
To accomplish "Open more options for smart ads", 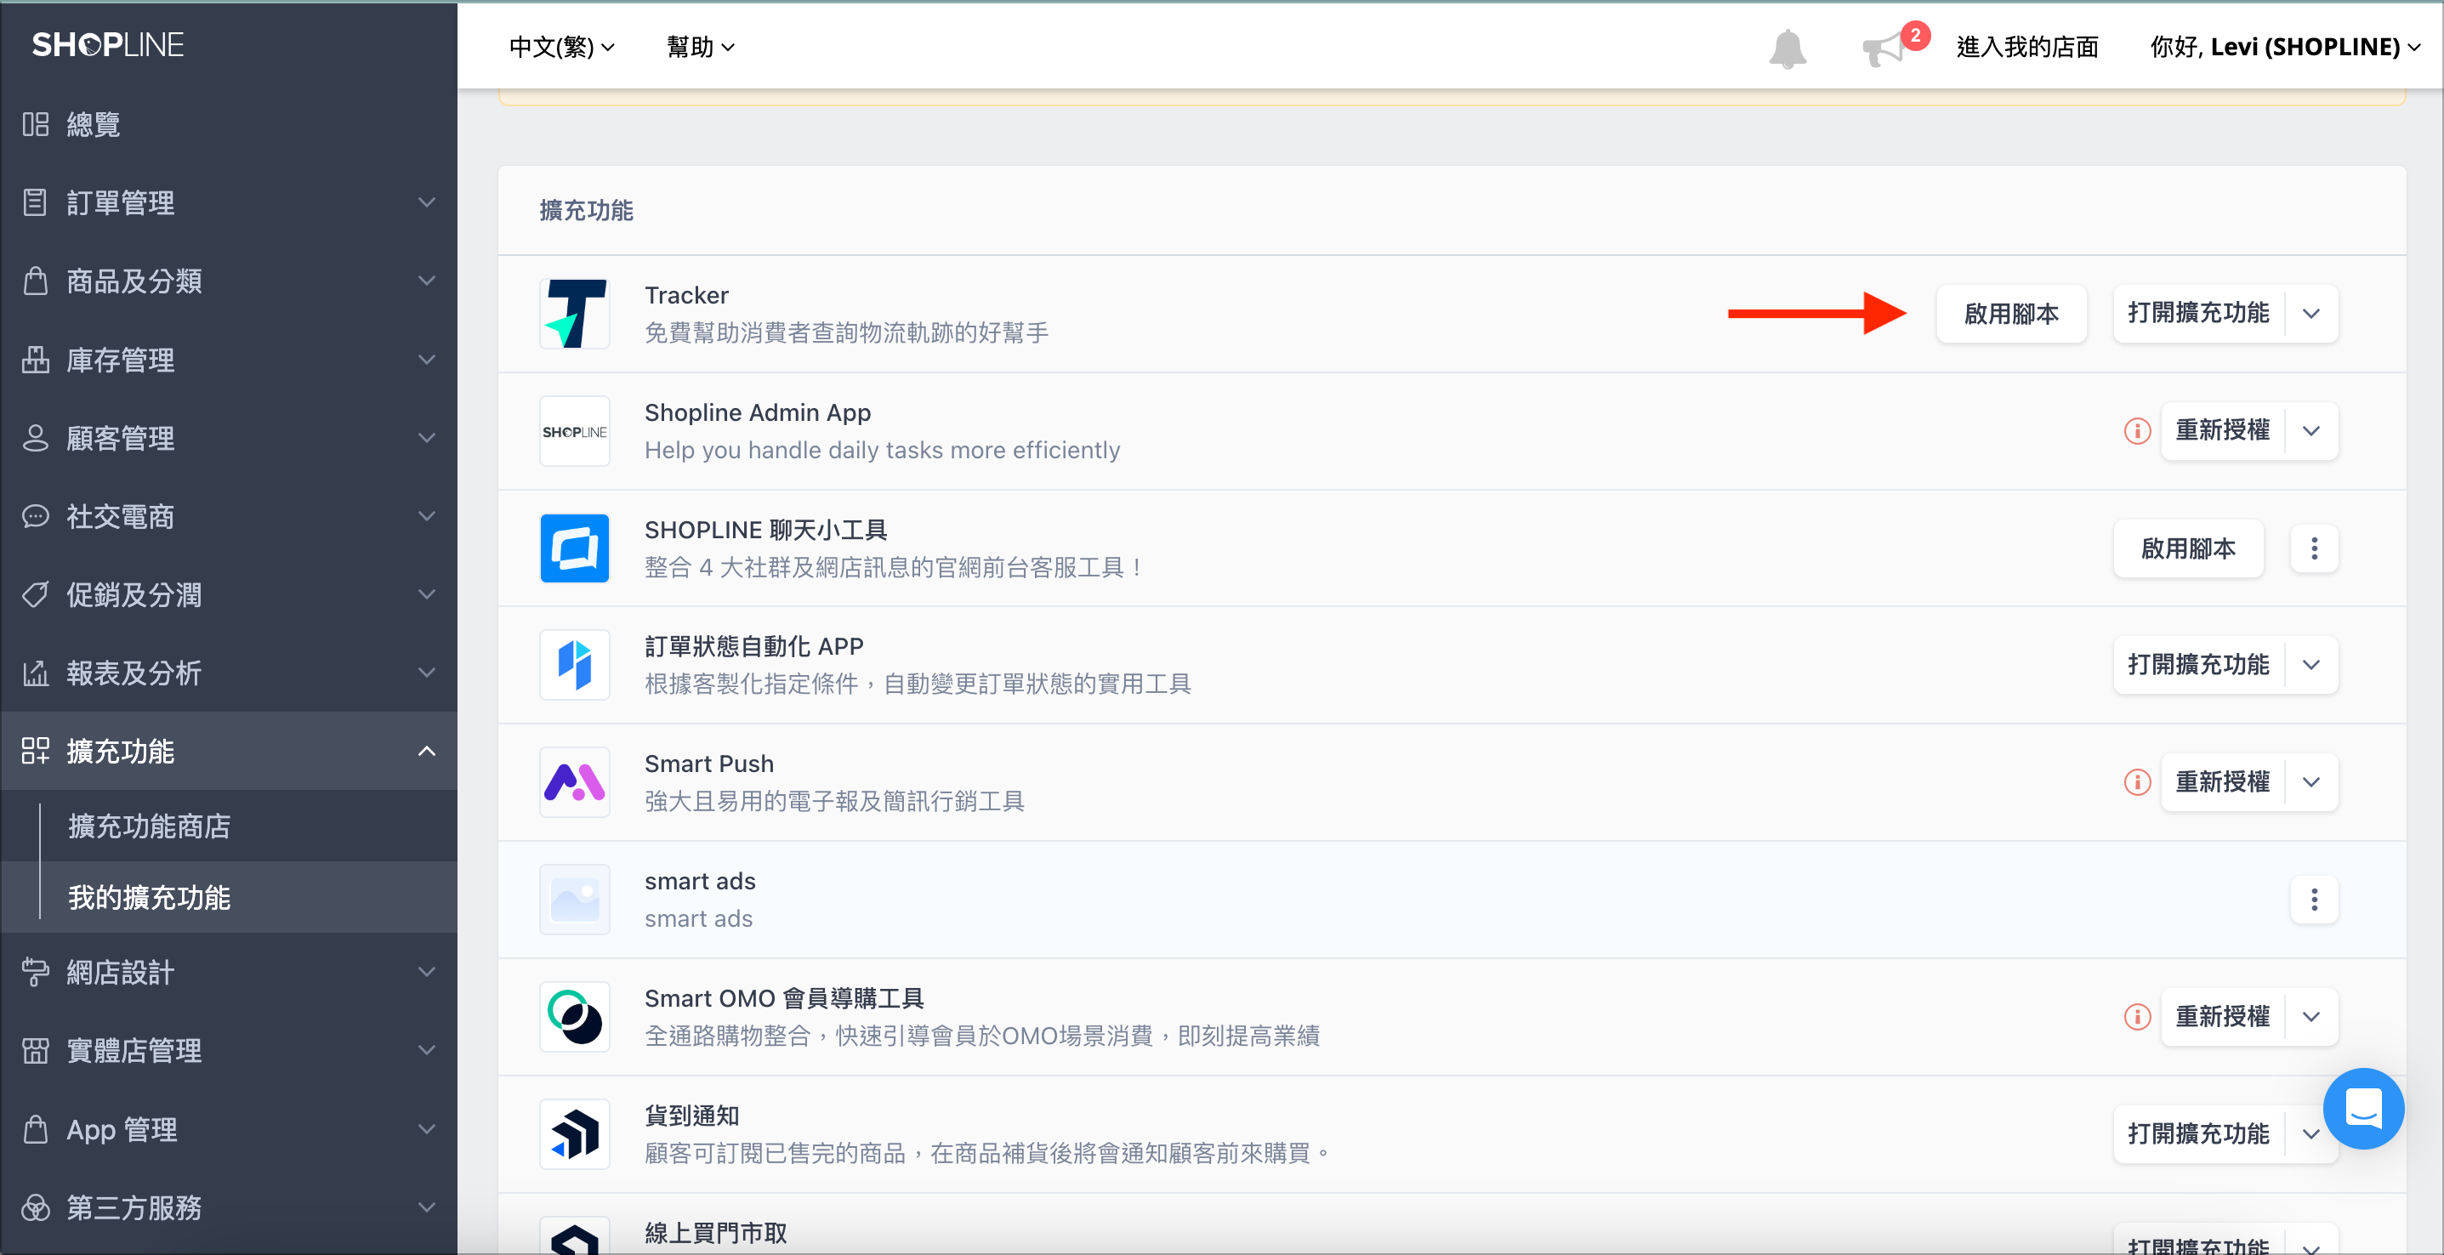I will point(2314,900).
